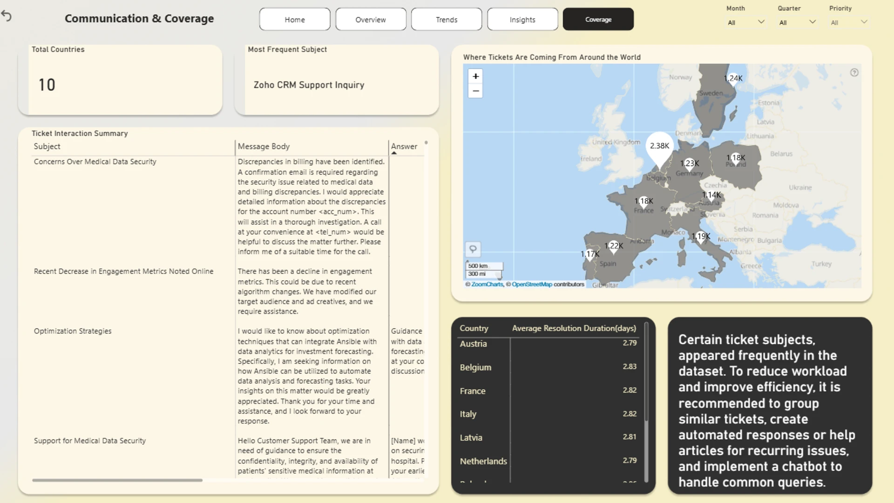Screen dimensions: 894x503
Task: Select the 1.24K Sweden map marker
Action: pos(733,78)
